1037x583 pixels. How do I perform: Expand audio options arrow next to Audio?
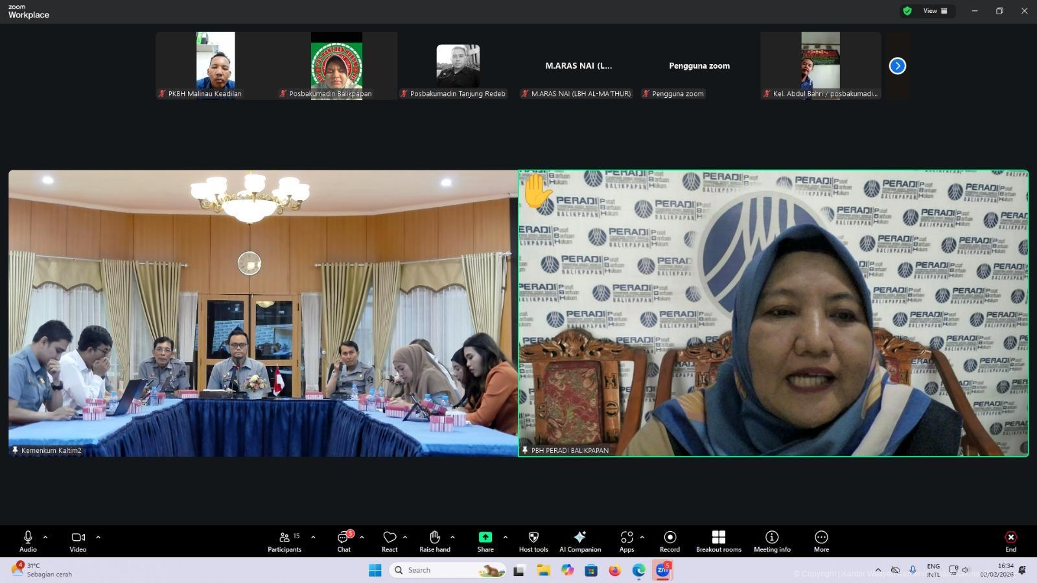[x=45, y=537]
